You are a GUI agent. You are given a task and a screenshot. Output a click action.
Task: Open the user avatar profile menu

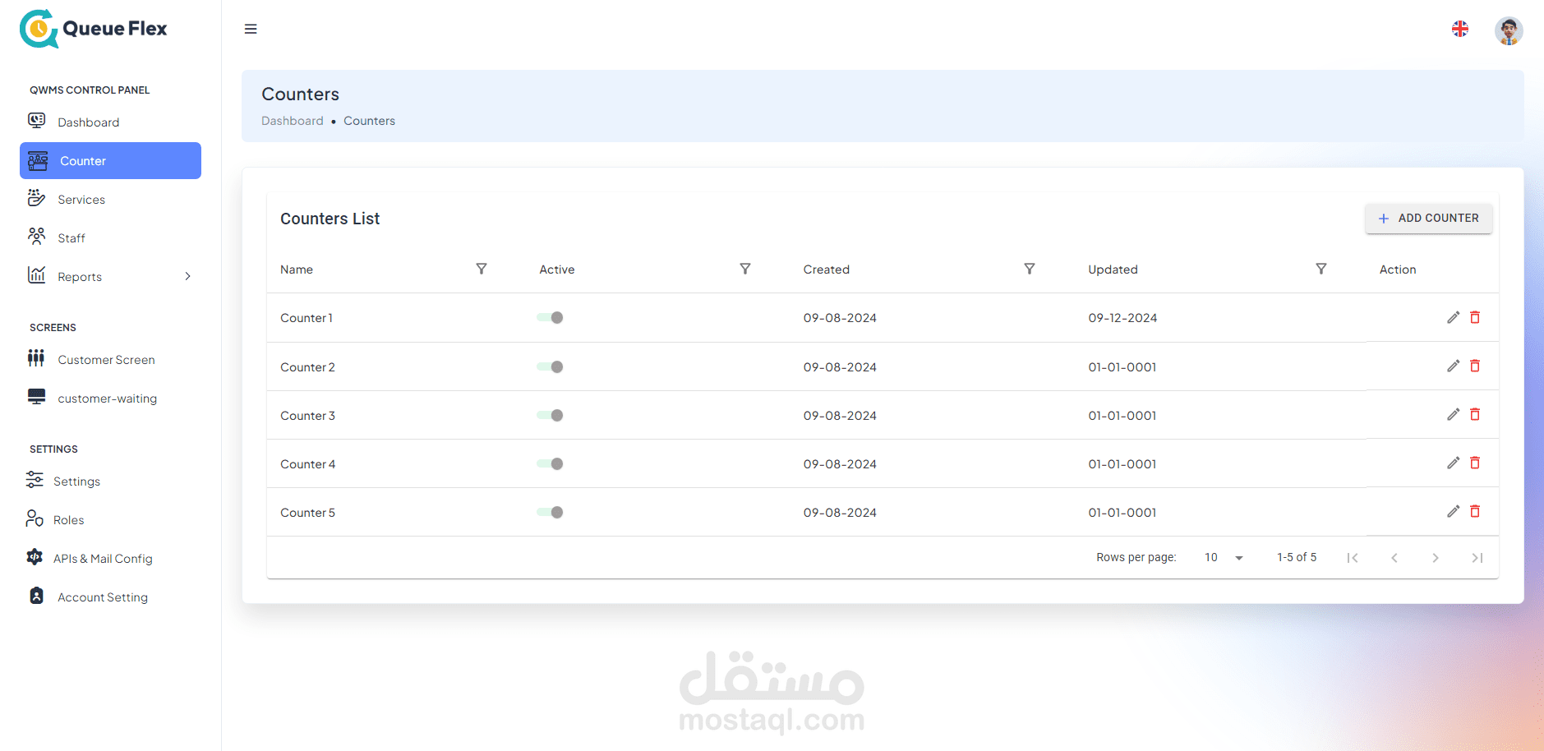pos(1509,30)
